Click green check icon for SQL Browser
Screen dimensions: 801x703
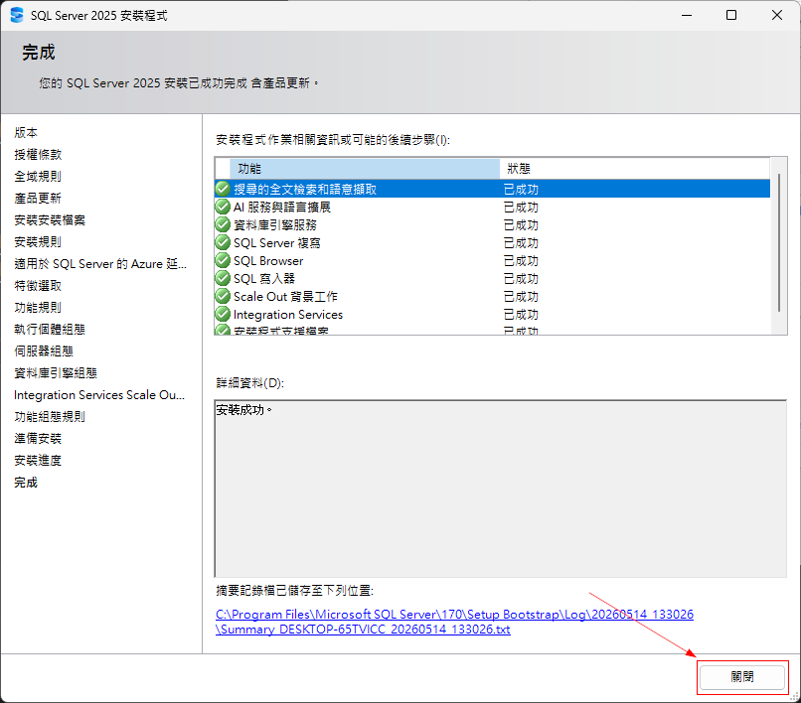tap(223, 260)
